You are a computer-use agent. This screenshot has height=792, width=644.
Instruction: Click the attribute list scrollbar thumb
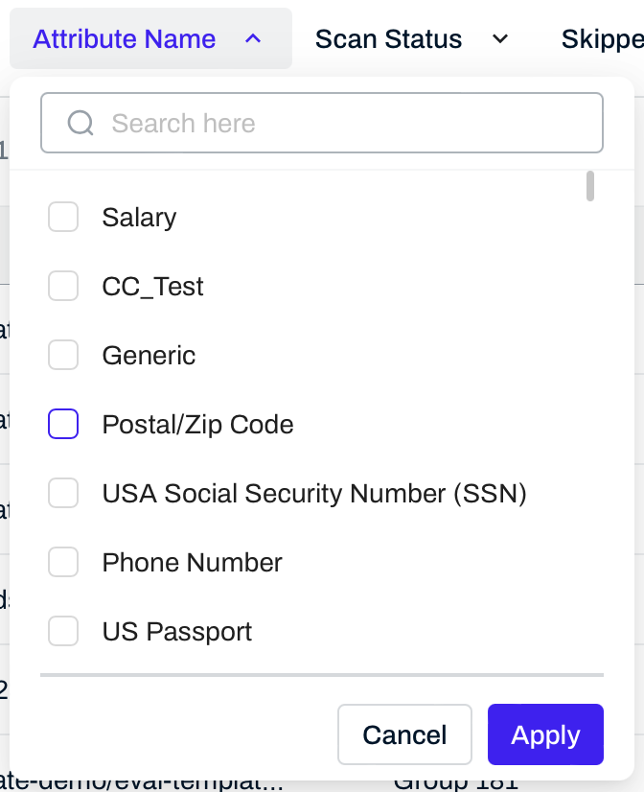pyautogui.click(x=590, y=186)
